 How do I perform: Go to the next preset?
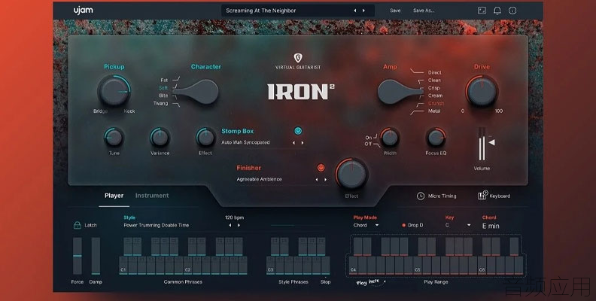(363, 11)
